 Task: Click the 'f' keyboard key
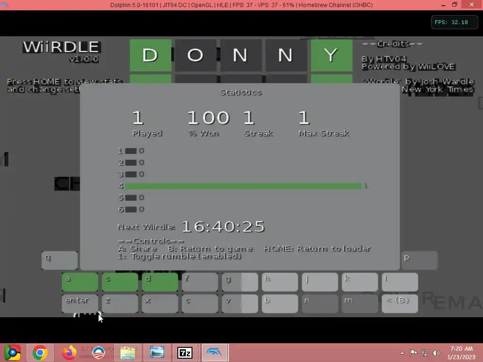pyautogui.click(x=200, y=282)
